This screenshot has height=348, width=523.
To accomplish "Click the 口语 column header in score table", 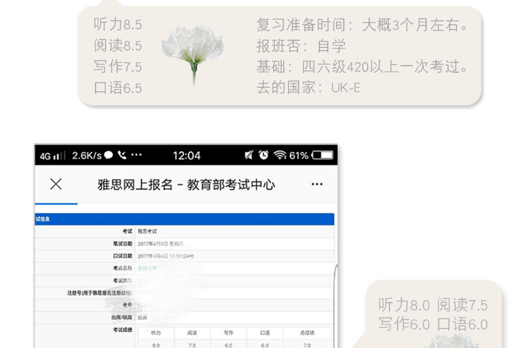I will coord(265,333).
